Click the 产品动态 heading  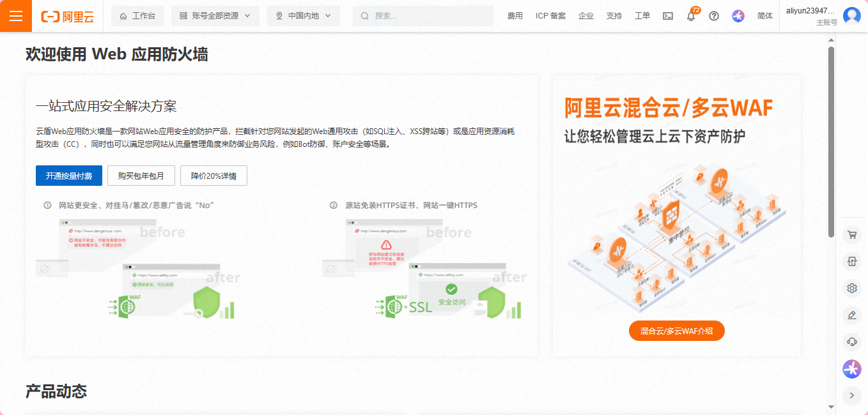(56, 391)
